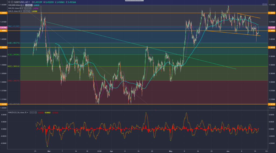Open MACD (12, 26, close, 9) dropdown
The image size is (276, 153).
coord(28,112)
